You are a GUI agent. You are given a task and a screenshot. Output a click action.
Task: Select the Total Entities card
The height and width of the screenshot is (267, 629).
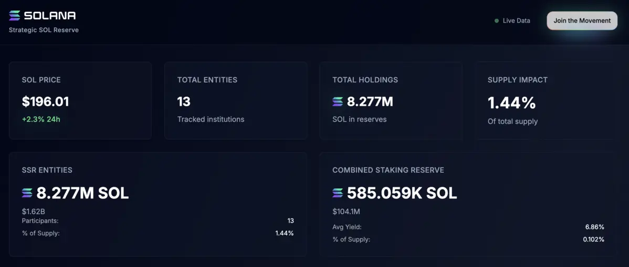click(236, 101)
